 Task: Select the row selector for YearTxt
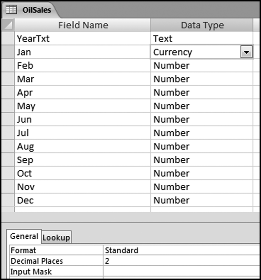tap(8, 39)
